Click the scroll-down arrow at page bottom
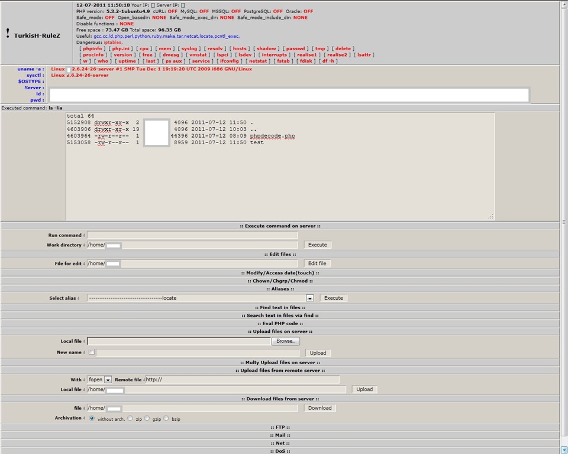The width and height of the screenshot is (568, 454). click(x=564, y=450)
